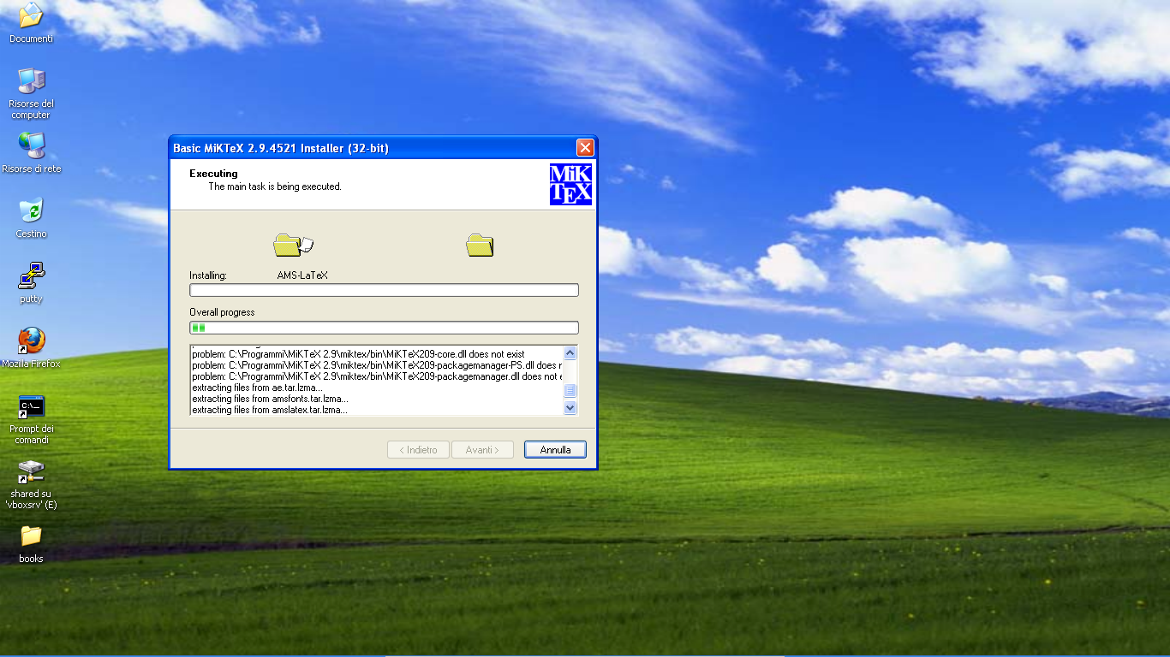Image resolution: width=1170 pixels, height=657 pixels.
Task: Click the log scrollbar up arrow
Action: (570, 352)
